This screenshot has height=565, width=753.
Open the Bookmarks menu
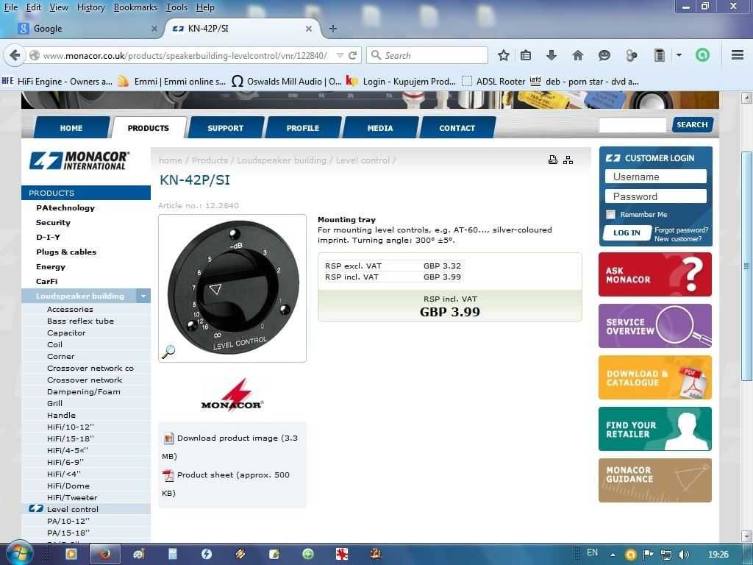(x=135, y=7)
